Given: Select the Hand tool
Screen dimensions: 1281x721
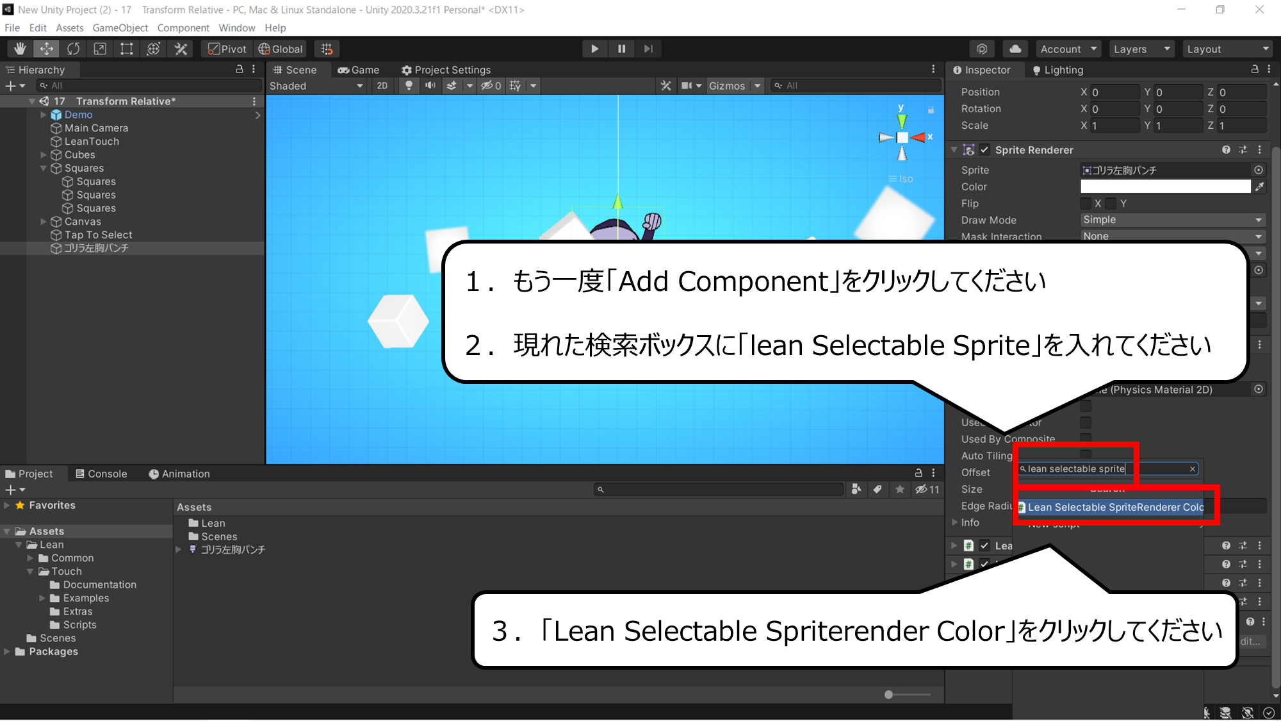Looking at the screenshot, I should tap(20, 49).
